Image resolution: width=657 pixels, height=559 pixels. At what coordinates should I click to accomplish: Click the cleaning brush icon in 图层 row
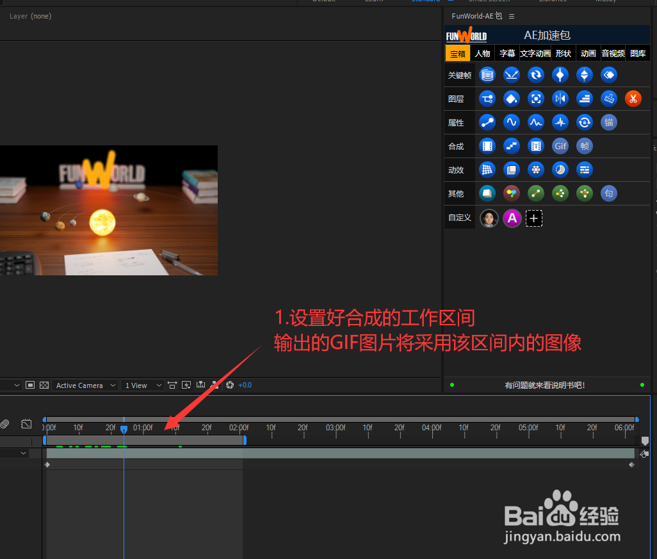609,99
